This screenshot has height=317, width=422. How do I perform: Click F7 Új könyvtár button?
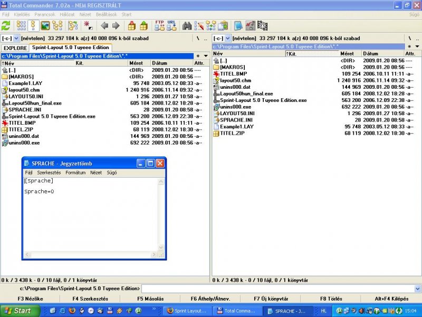click(x=271, y=299)
